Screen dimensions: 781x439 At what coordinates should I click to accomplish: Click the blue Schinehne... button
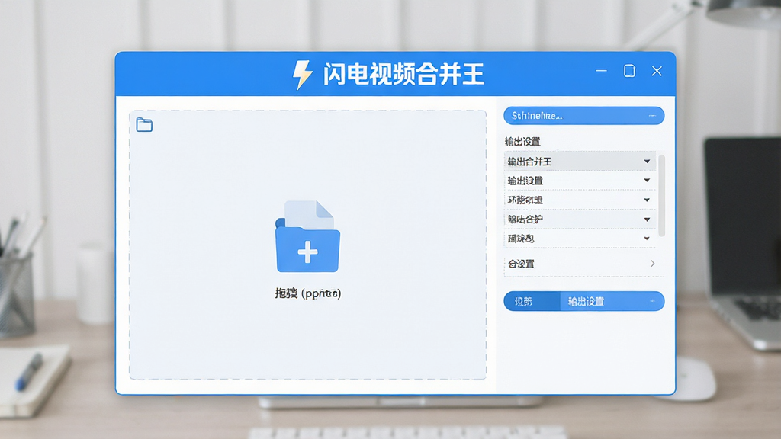[x=583, y=116]
